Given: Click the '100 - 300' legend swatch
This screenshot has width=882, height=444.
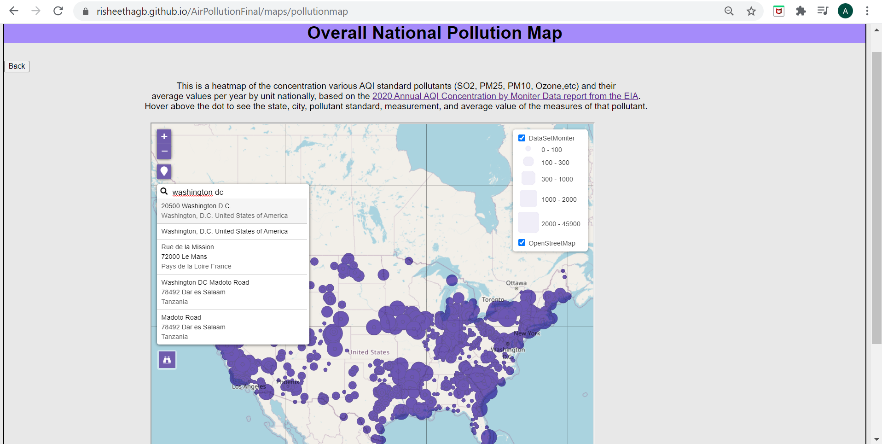Looking at the screenshot, I should click(x=528, y=162).
